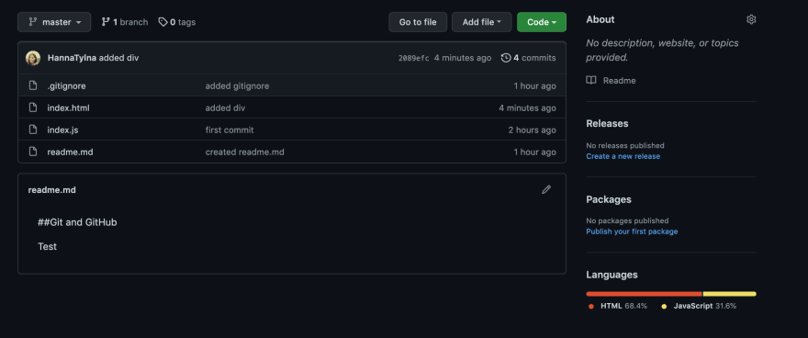
Task: Click the HannaTylna avatar image
Action: coord(33,58)
